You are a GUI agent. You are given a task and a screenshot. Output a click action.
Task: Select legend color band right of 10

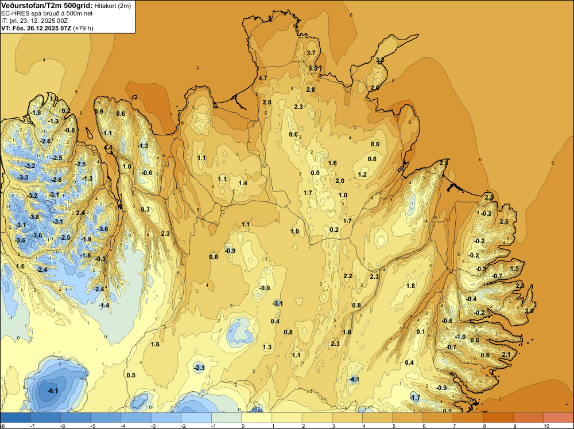click(559, 418)
